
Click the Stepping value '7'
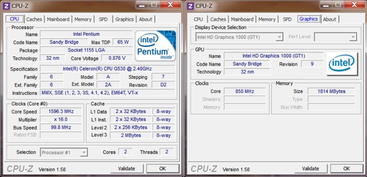click(x=163, y=77)
